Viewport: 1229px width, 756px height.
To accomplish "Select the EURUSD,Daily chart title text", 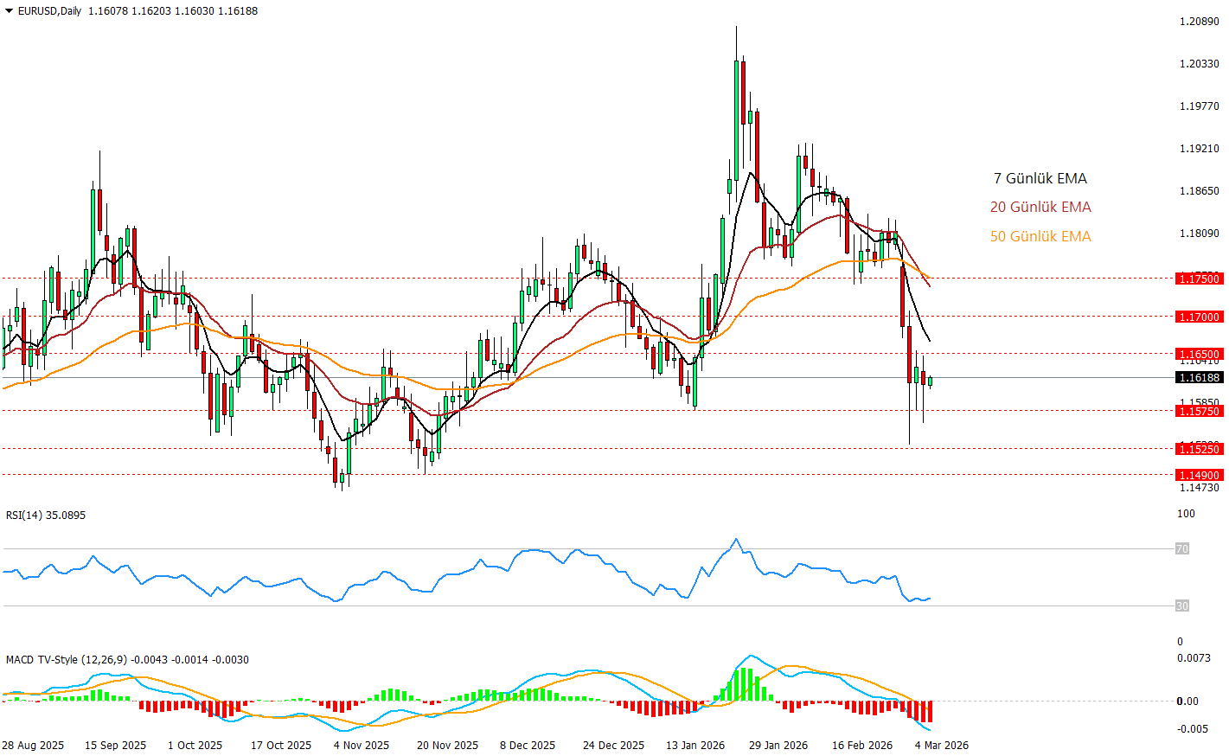I will point(50,11).
